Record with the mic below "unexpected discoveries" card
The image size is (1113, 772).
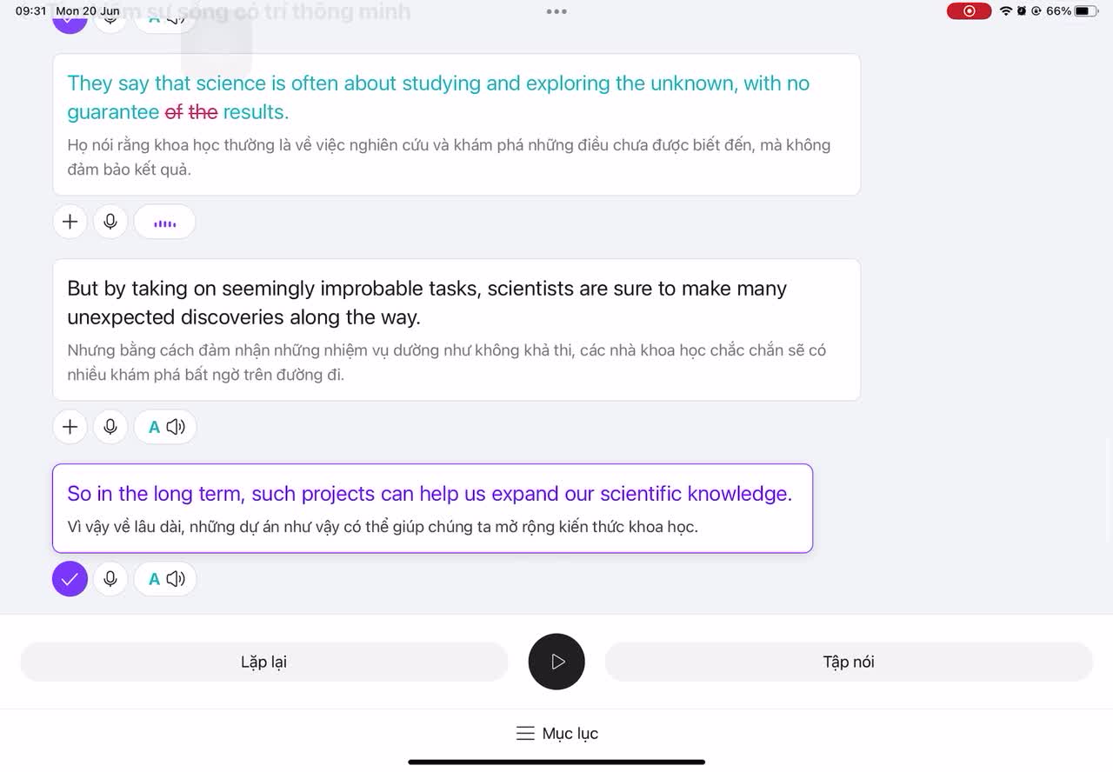[x=110, y=427]
